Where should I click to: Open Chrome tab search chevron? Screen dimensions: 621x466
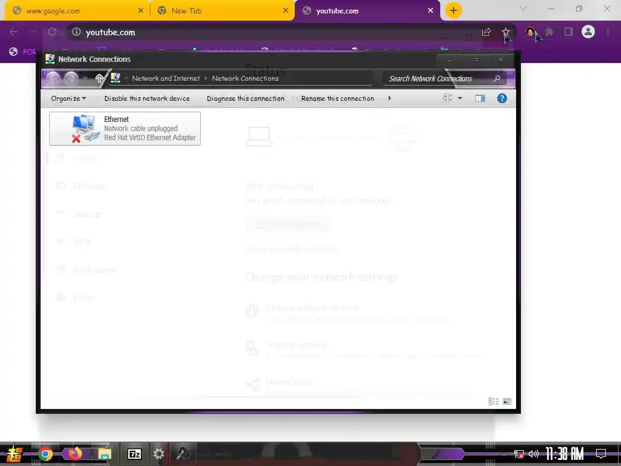coord(523,8)
